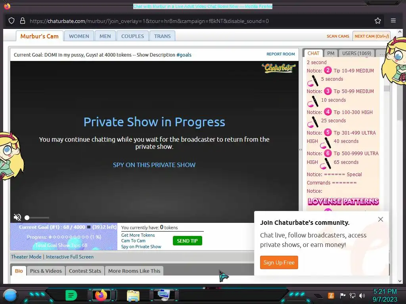This screenshot has width=406, height=304.
Task: Click the Chaturbate logo watermark in video
Action: pyautogui.click(x=279, y=68)
